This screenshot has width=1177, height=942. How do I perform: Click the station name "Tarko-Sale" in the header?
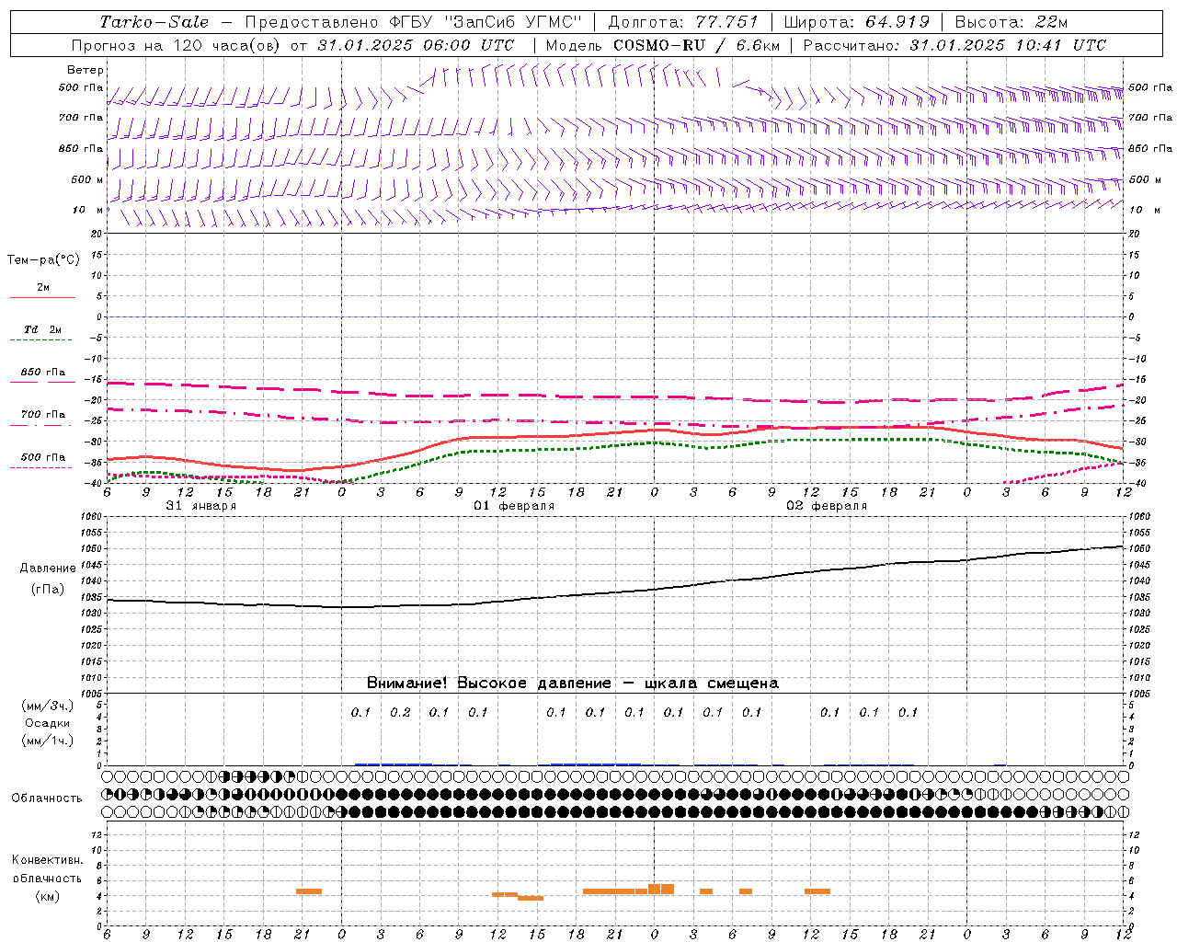coord(154,22)
